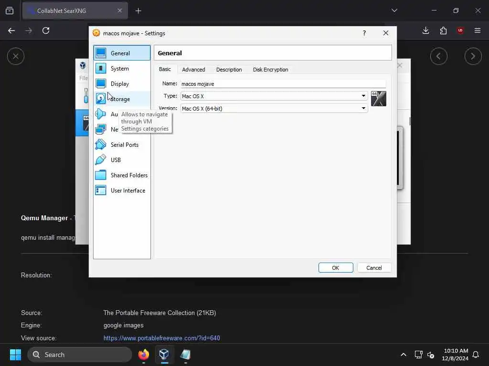The height and width of the screenshot is (366, 489).
Task: Switch to the Disk Encryption tab
Action: [270, 70]
